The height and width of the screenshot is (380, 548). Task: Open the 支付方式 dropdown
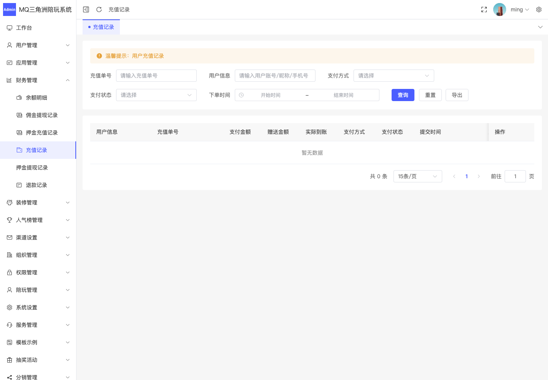[394, 76]
